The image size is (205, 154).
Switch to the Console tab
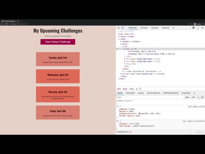pyautogui.click(x=144, y=28)
